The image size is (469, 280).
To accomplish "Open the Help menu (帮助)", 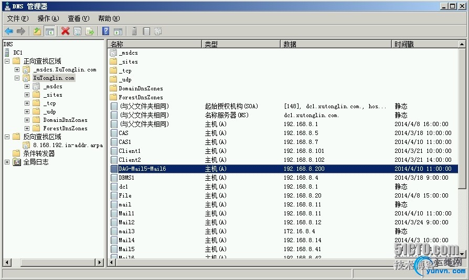I will pos(109,18).
